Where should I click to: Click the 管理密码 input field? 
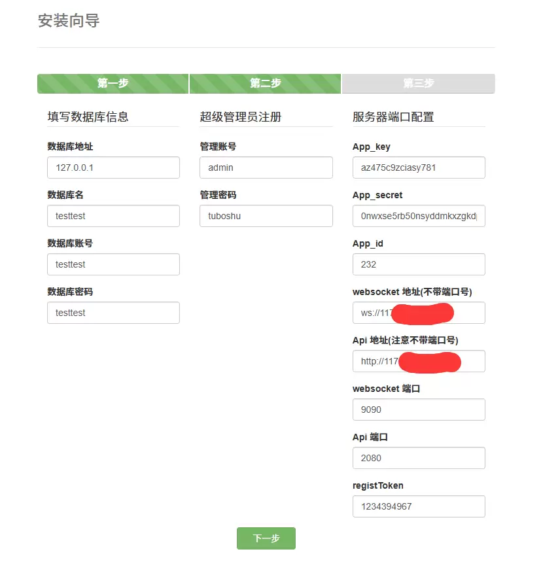tap(266, 216)
